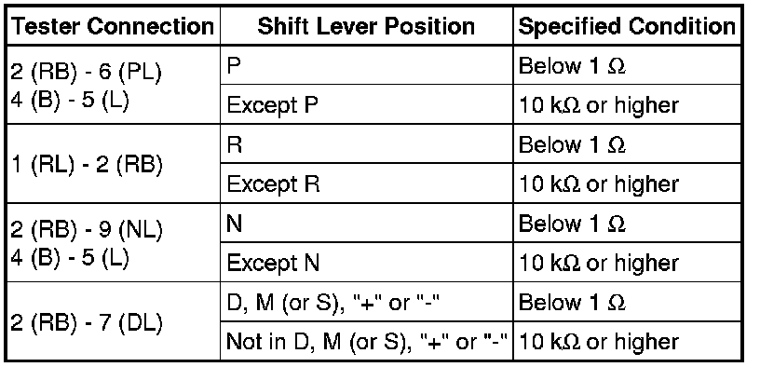Click the shift lever position P cell

[366, 65]
